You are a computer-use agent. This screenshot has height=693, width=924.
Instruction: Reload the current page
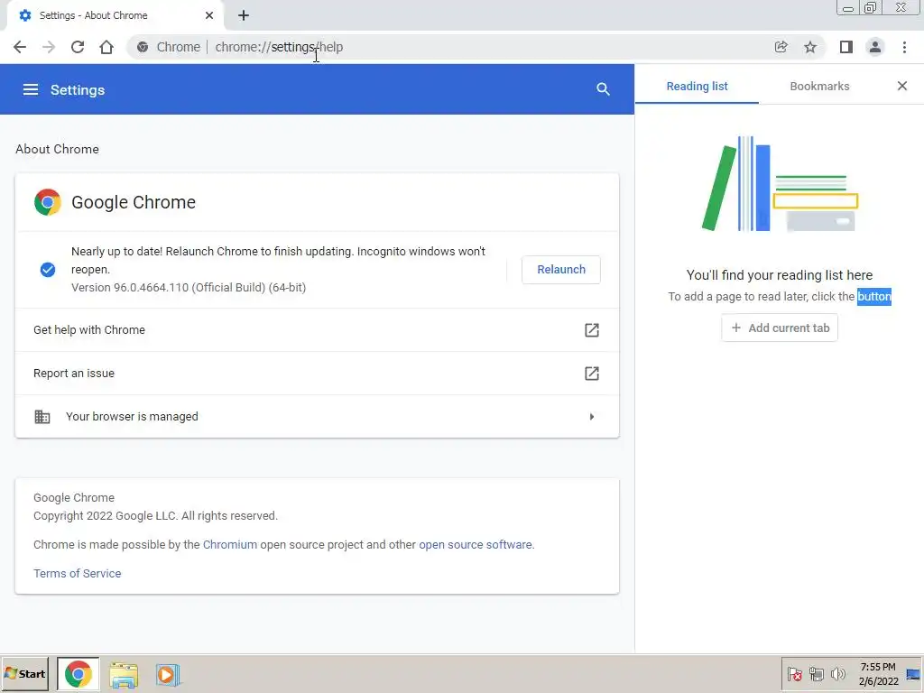pyautogui.click(x=78, y=47)
